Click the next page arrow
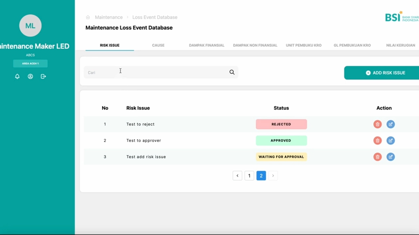Screen dimensions: 419x235 (273, 176)
